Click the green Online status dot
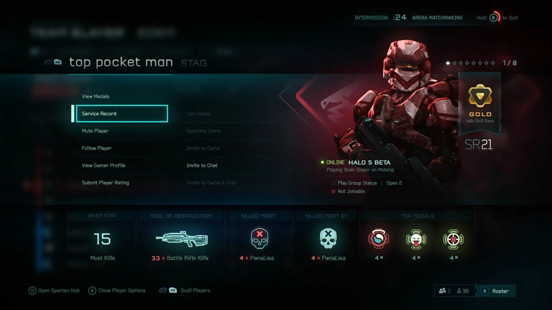 pyautogui.click(x=322, y=162)
